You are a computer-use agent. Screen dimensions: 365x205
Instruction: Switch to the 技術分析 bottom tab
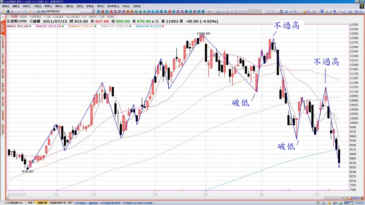pos(42,203)
